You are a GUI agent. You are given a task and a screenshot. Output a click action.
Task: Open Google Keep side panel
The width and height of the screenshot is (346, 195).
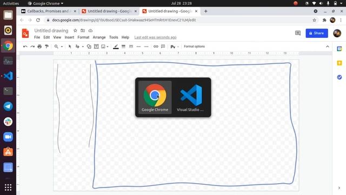click(x=340, y=63)
